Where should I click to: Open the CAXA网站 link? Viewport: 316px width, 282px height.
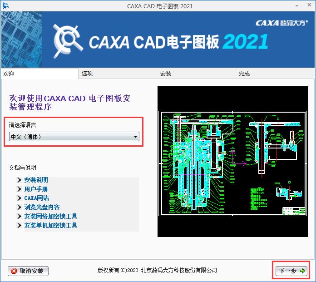pyautogui.click(x=36, y=198)
